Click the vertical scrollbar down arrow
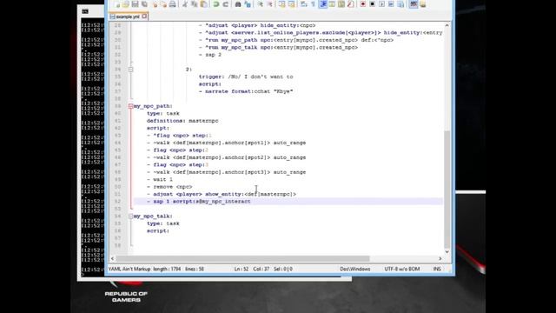This screenshot has width=556, height=313. click(447, 251)
